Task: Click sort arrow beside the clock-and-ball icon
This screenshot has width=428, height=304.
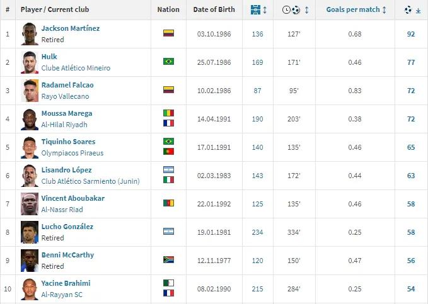Action: click(x=306, y=10)
